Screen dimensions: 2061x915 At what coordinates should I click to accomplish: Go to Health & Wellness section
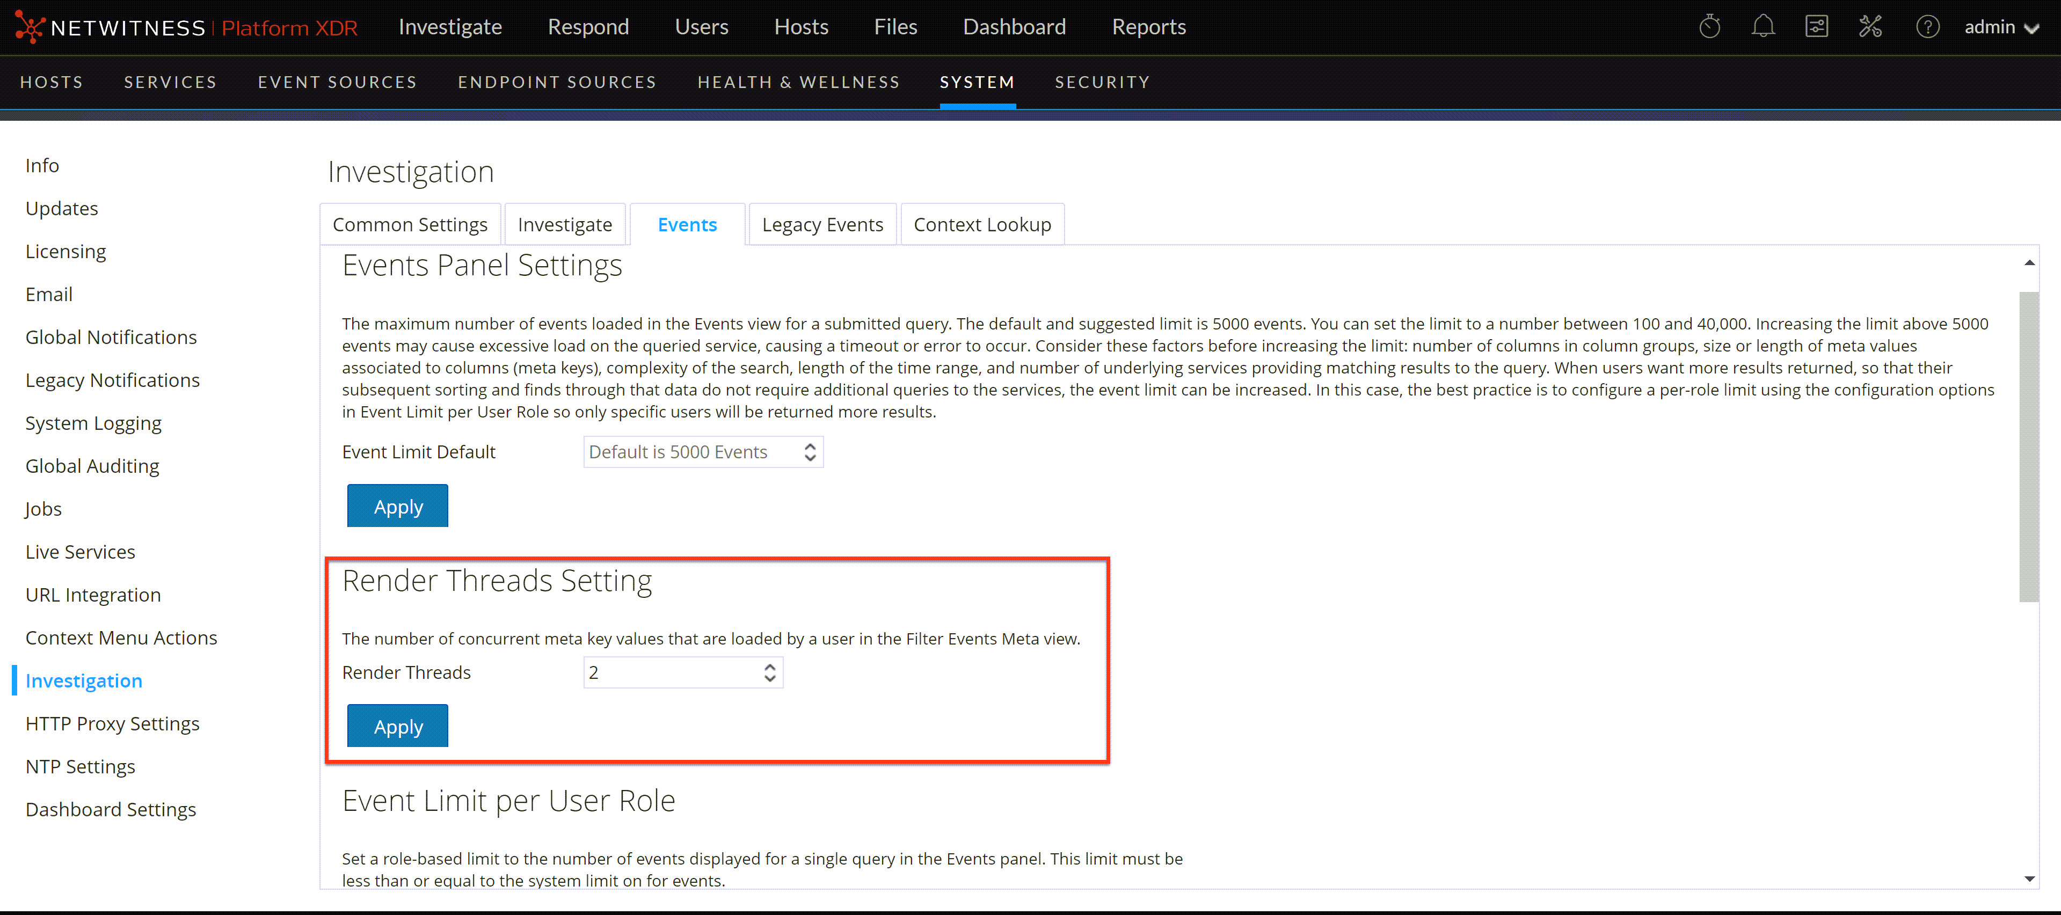(x=798, y=83)
